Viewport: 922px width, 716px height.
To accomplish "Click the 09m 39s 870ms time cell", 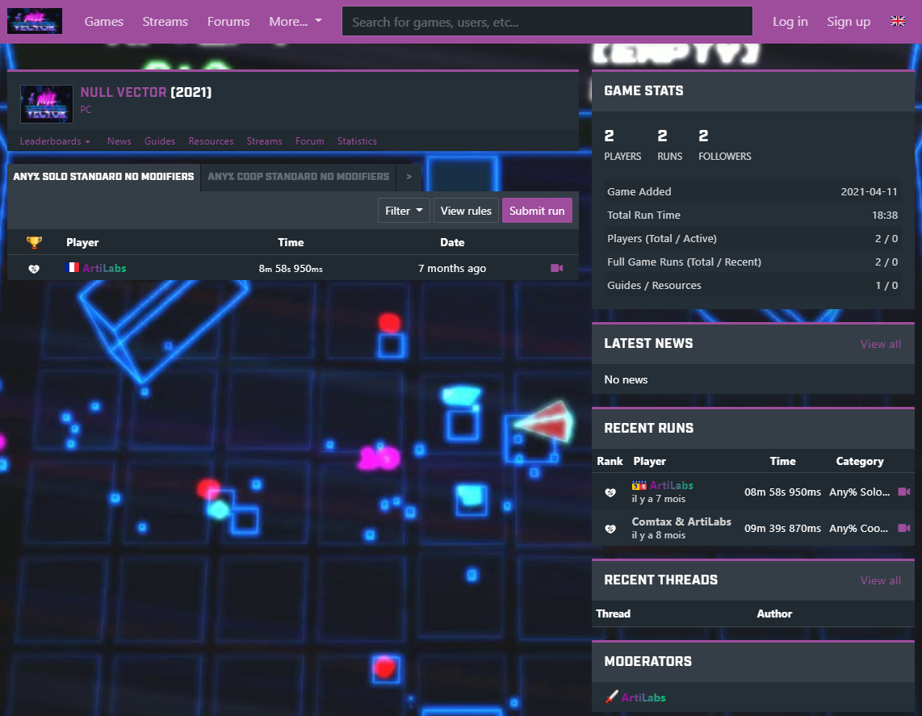I will pos(782,529).
